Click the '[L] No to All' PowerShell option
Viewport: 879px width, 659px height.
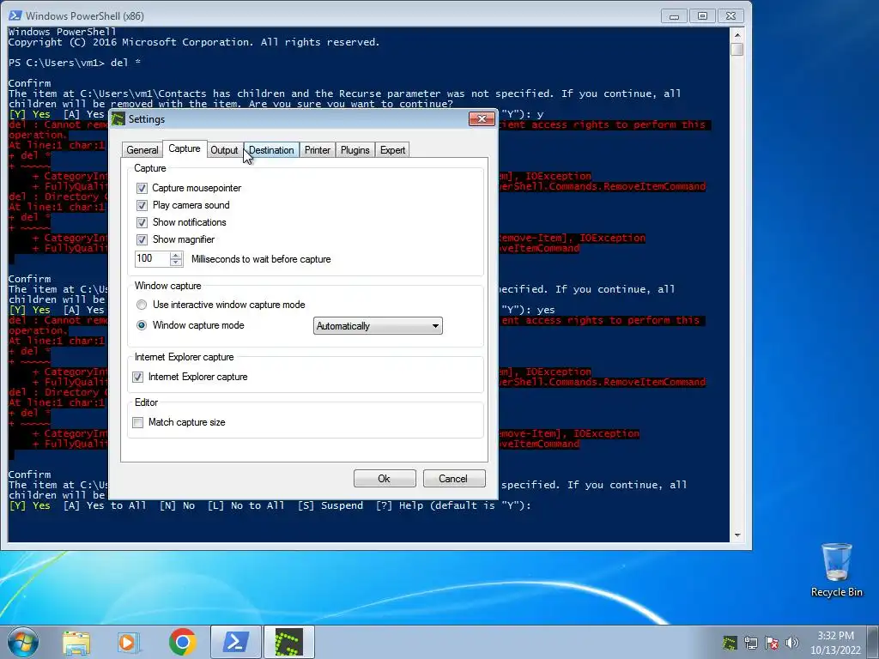point(246,505)
